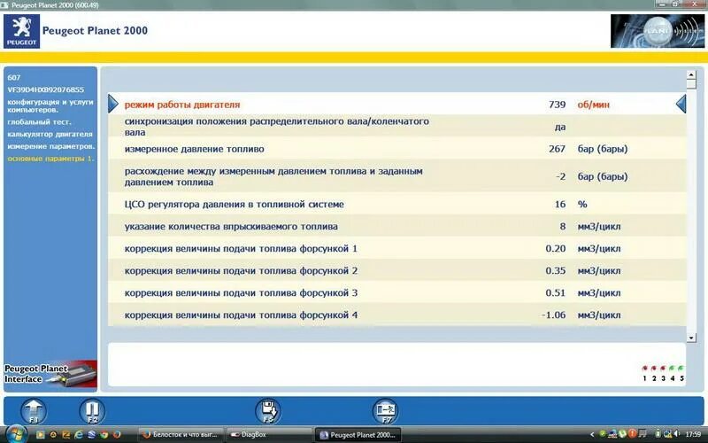
Task: Select the 'синхронизация положения распределительного вала' row
Action: pyautogui.click(x=396, y=127)
